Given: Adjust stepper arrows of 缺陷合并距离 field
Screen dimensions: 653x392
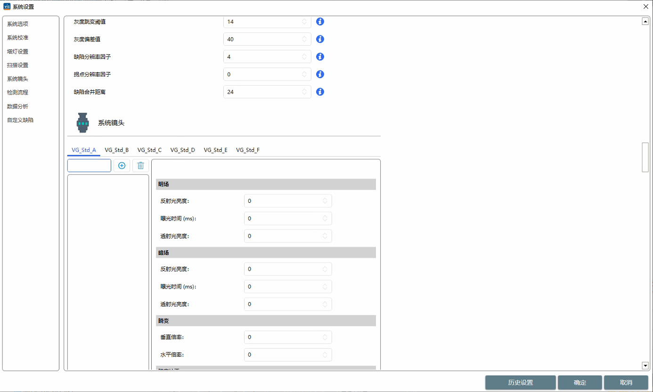Looking at the screenshot, I should [304, 92].
